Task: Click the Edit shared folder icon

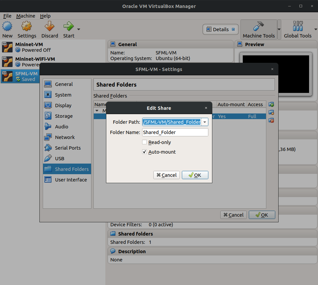Action: click(271, 112)
